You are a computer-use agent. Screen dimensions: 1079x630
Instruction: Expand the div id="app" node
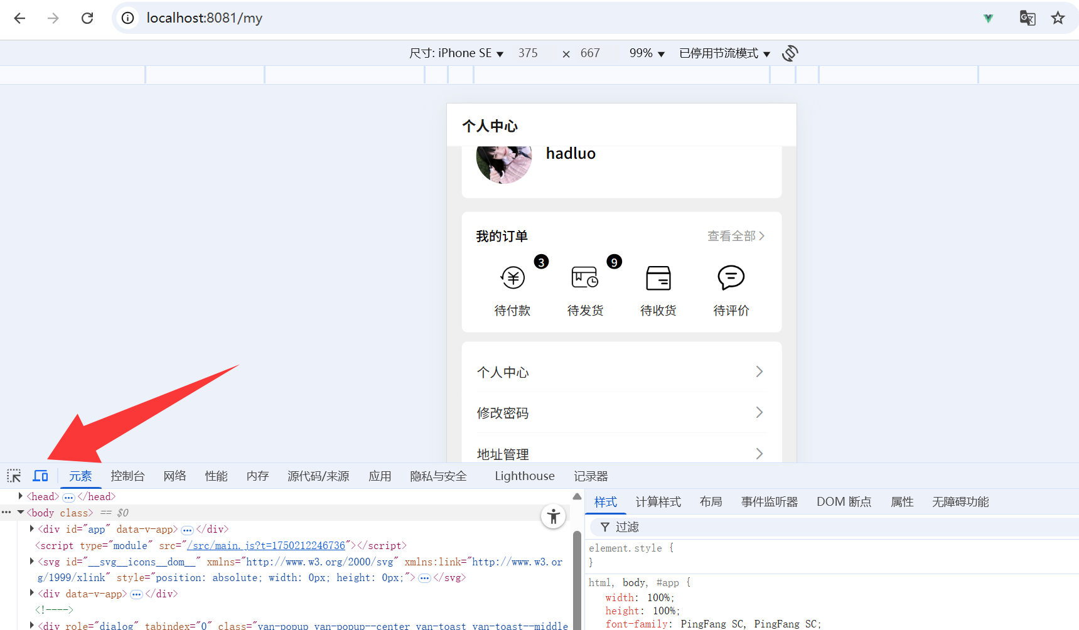(31, 529)
